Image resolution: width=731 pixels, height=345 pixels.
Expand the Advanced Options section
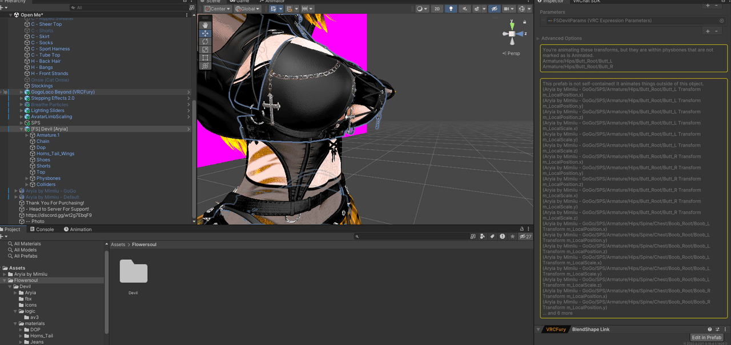[538, 38]
